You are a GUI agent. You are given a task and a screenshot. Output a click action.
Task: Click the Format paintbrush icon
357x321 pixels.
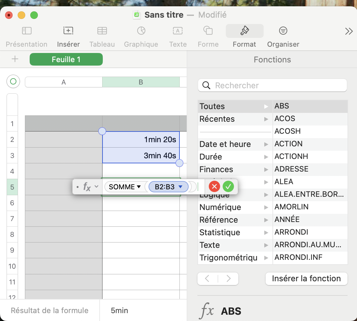[x=244, y=31]
